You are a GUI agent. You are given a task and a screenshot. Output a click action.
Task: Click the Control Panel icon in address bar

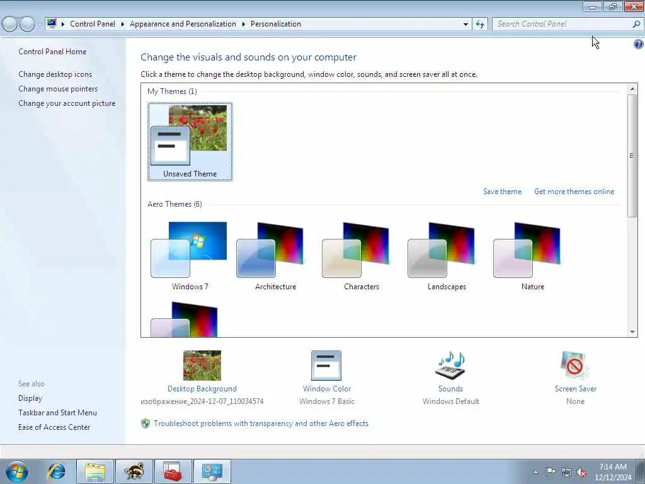52,23
